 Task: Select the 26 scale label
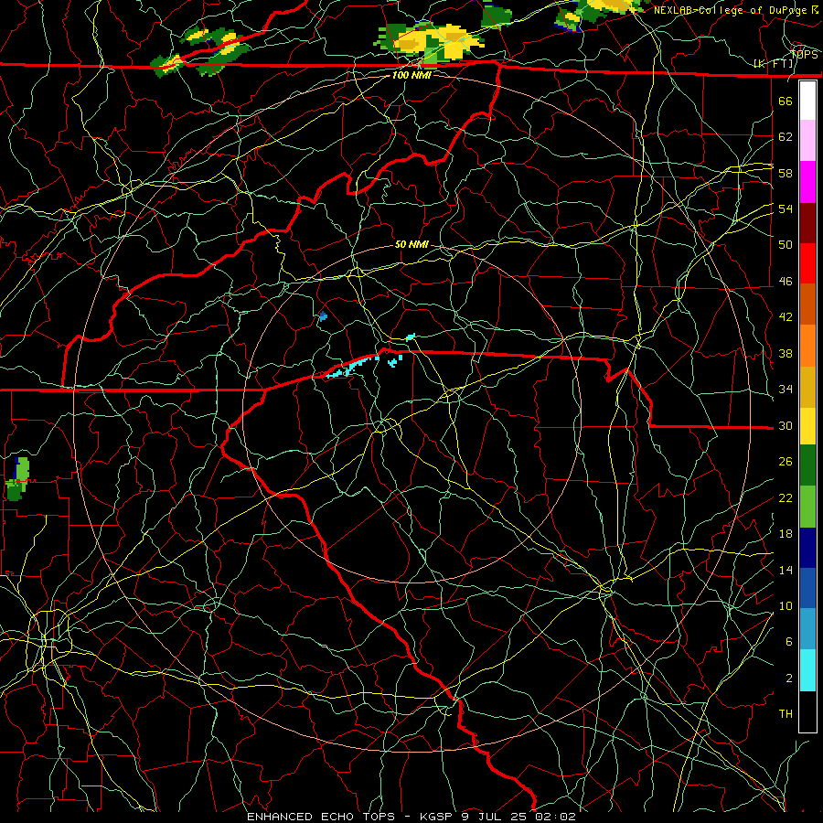(x=786, y=462)
